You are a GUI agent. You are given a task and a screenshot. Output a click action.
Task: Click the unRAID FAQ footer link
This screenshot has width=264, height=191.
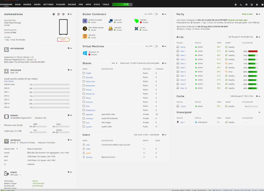tap(228, 190)
